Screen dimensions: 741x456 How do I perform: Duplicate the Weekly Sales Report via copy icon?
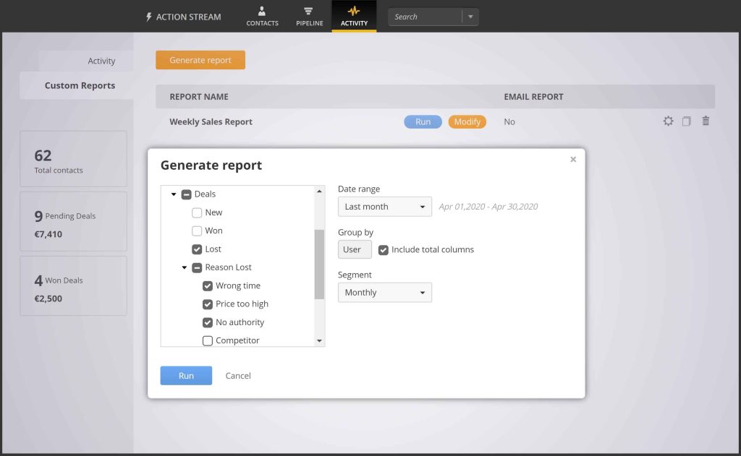tap(686, 121)
